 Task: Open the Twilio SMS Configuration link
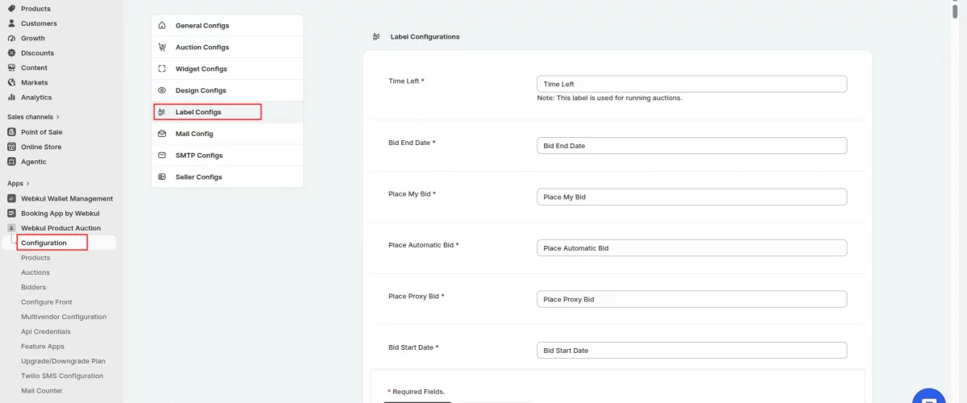coord(62,376)
